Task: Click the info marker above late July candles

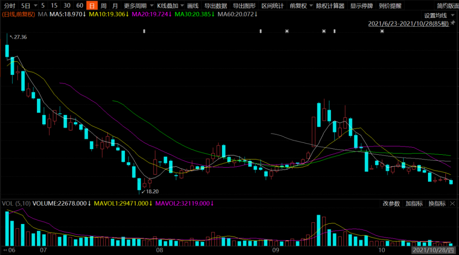Action: pos(144,31)
